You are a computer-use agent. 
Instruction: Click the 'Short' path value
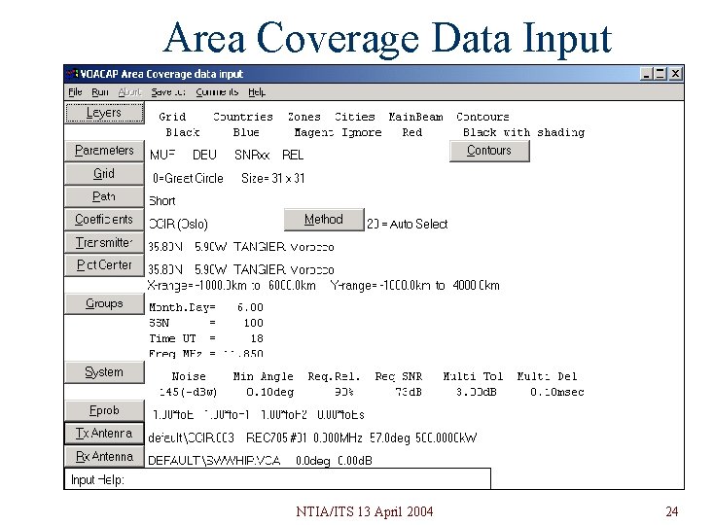tap(162, 201)
